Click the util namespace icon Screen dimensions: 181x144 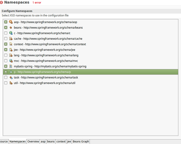(x=11, y=83)
